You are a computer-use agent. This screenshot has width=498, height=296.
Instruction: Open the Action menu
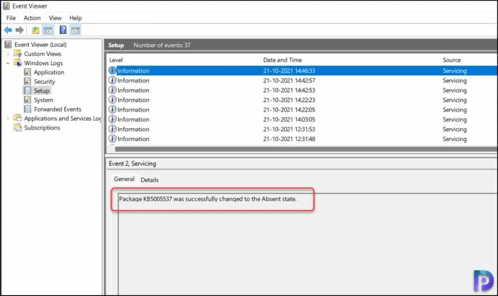[32, 18]
